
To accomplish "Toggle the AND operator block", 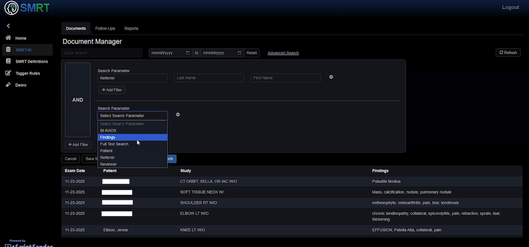I will coord(77,100).
